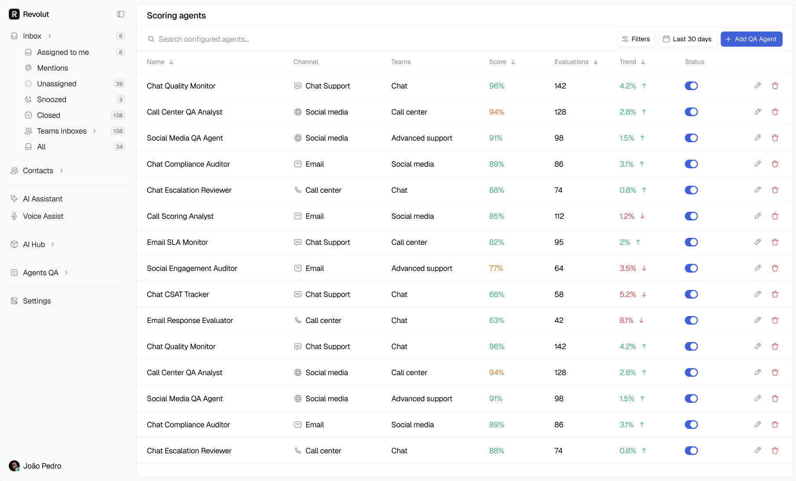Delete the Chat CSAT Tracker row

click(775, 294)
